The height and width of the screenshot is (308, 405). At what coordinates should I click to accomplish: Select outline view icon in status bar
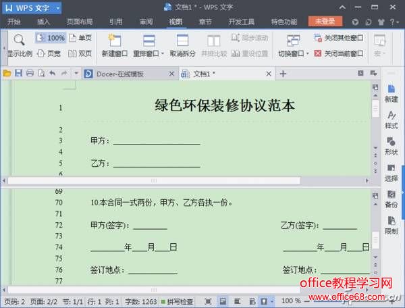click(x=238, y=301)
